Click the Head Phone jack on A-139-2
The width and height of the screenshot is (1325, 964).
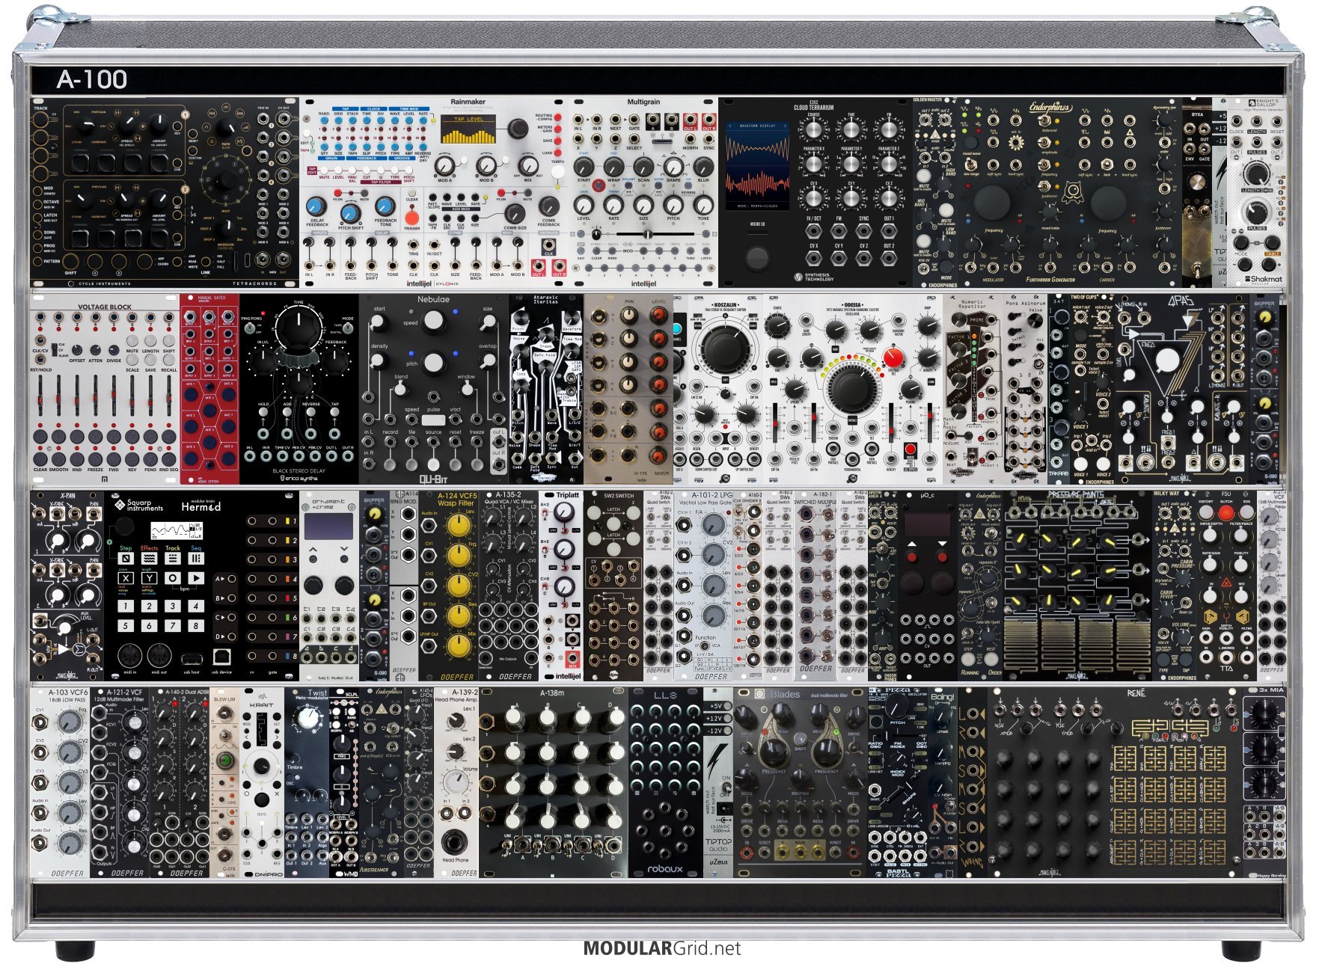454,843
